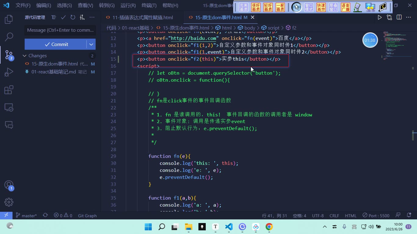This screenshot has width=417, height=234.
Task: Toggle view as tree in Source Control
Action: (x=54, y=17)
